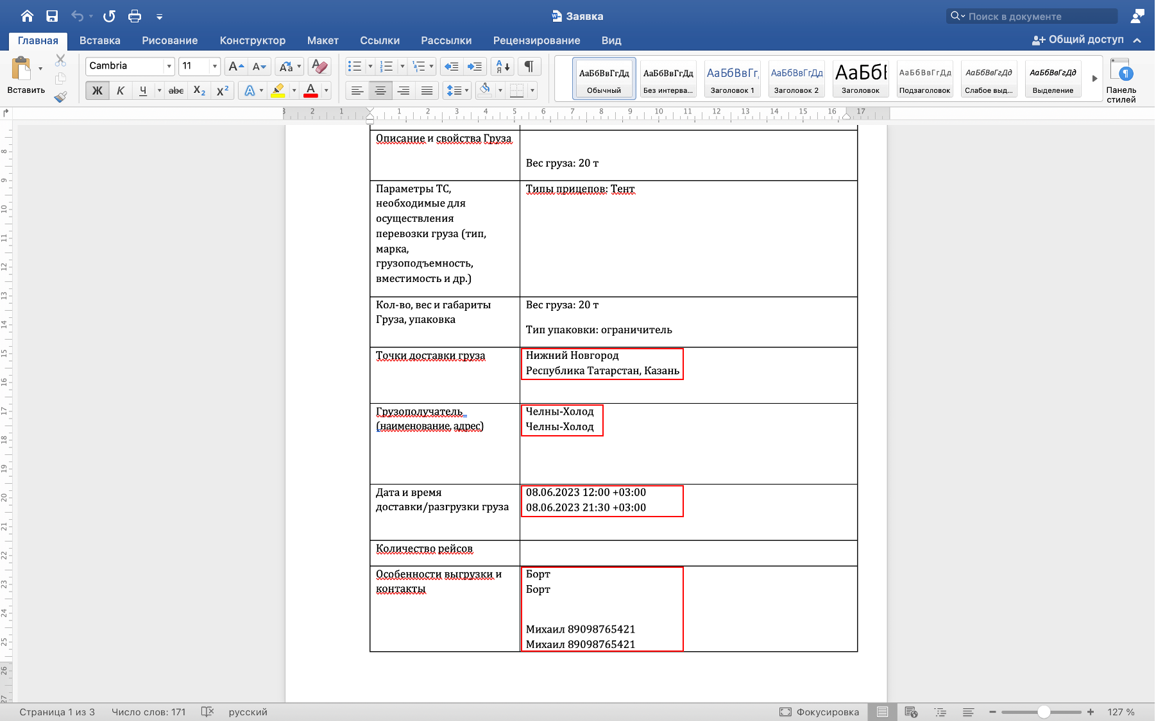1156x721 pixels.
Task: Click the Sort A-Z icon
Action: pyautogui.click(x=503, y=66)
